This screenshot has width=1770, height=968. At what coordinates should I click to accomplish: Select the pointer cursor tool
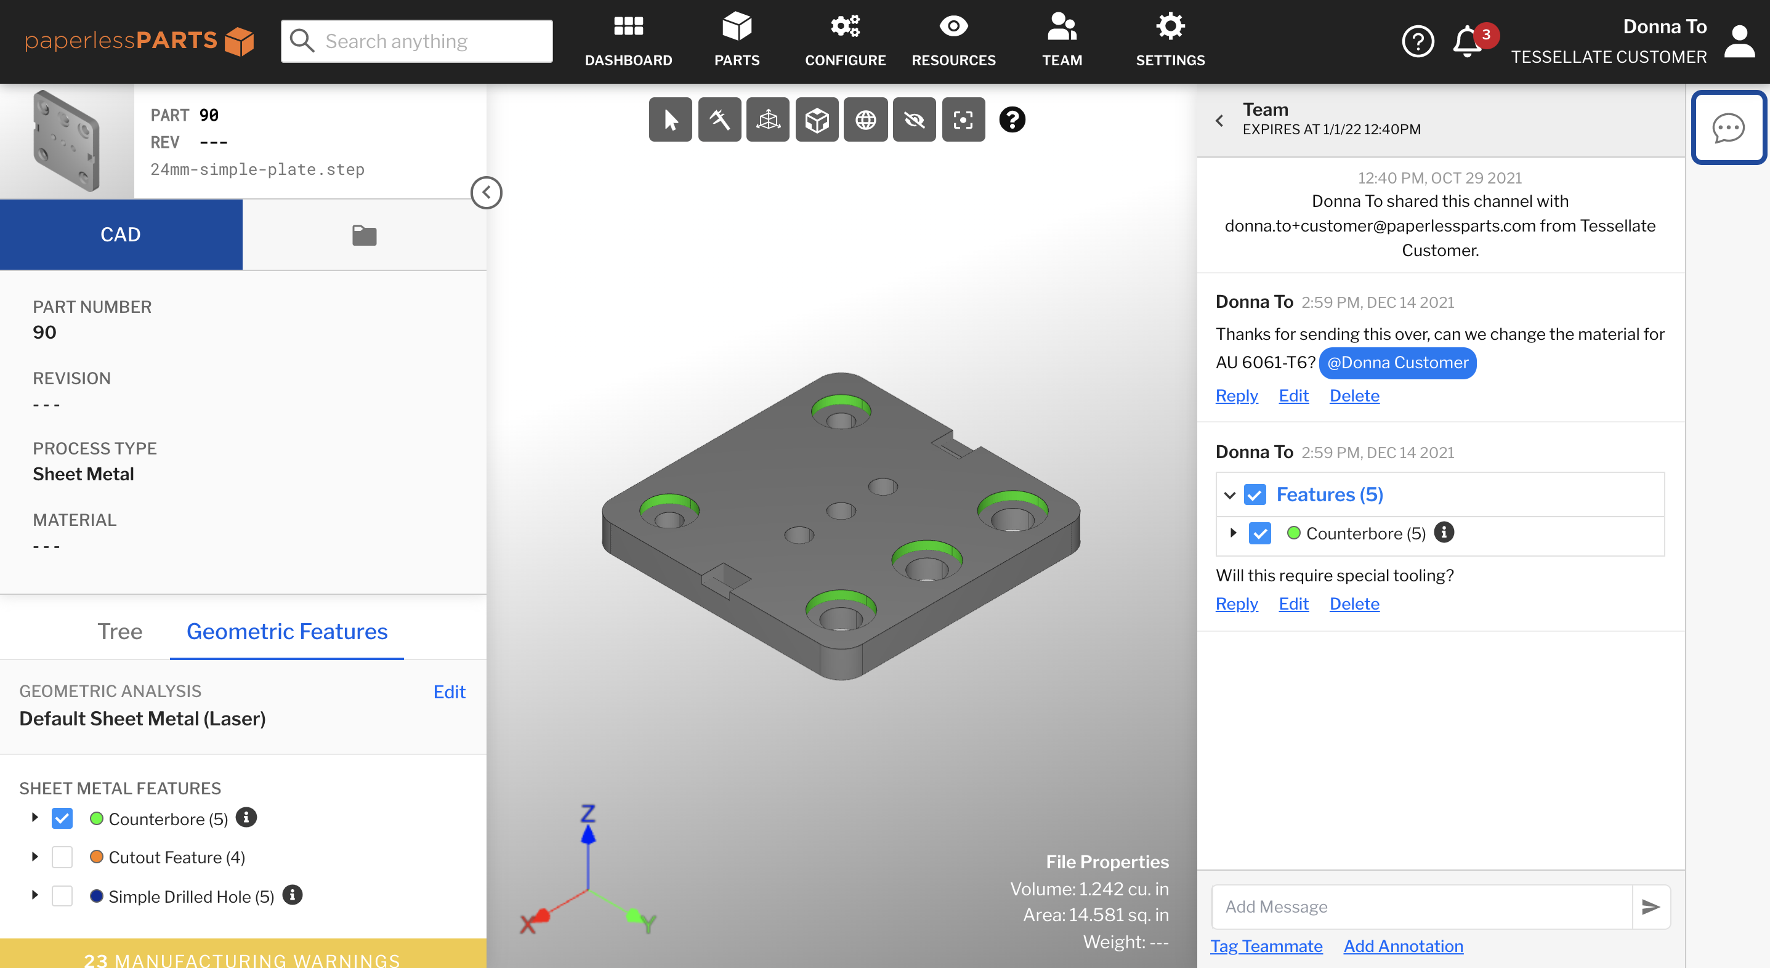(670, 120)
